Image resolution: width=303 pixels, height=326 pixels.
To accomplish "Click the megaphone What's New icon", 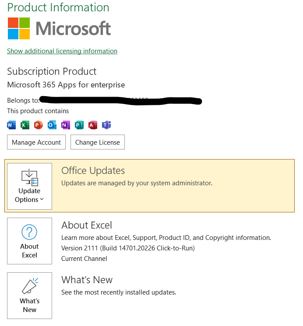I will tap(30, 286).
